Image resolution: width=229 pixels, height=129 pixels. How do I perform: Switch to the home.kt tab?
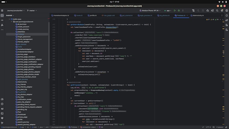(x=78, y=15)
